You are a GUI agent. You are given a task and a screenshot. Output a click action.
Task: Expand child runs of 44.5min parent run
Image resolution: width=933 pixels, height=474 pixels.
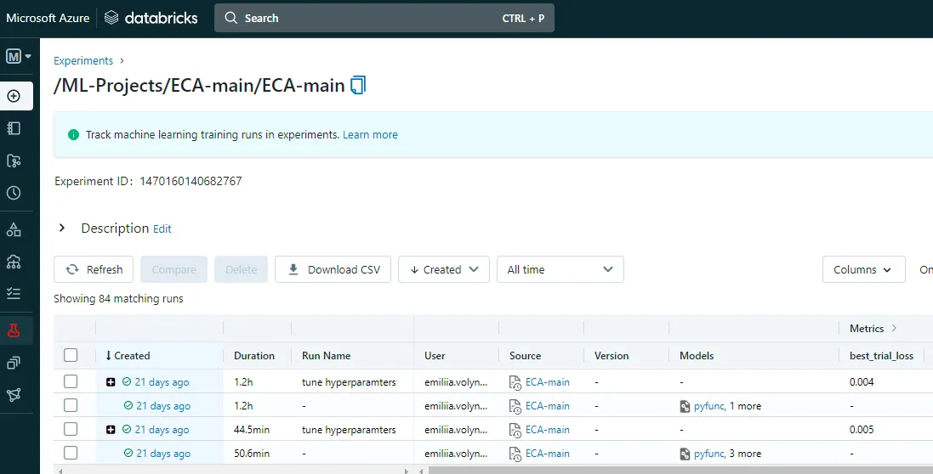pos(111,430)
